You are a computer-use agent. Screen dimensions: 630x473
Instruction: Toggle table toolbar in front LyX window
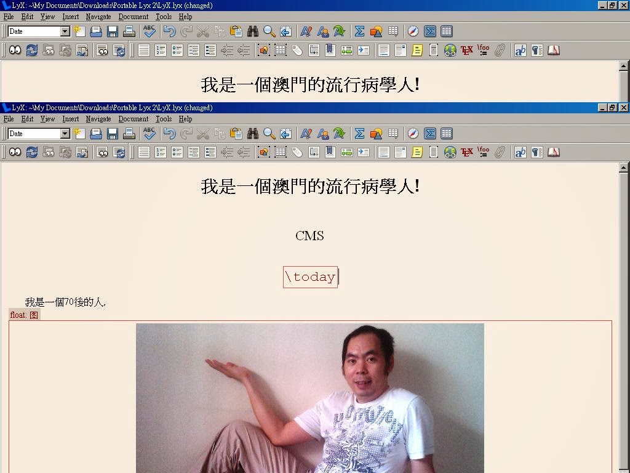tap(447, 134)
